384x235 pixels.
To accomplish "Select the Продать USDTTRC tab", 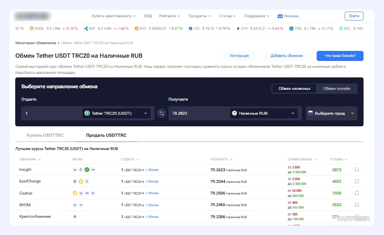I will tap(106, 135).
